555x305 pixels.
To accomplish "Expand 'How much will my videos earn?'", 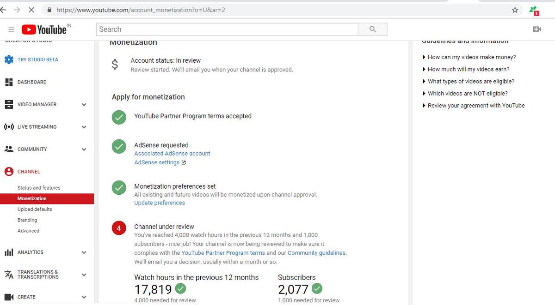I will (x=466, y=69).
